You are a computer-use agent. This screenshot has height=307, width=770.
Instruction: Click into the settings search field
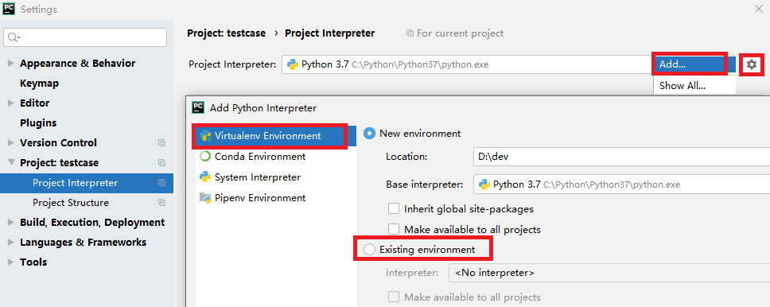[x=85, y=37]
